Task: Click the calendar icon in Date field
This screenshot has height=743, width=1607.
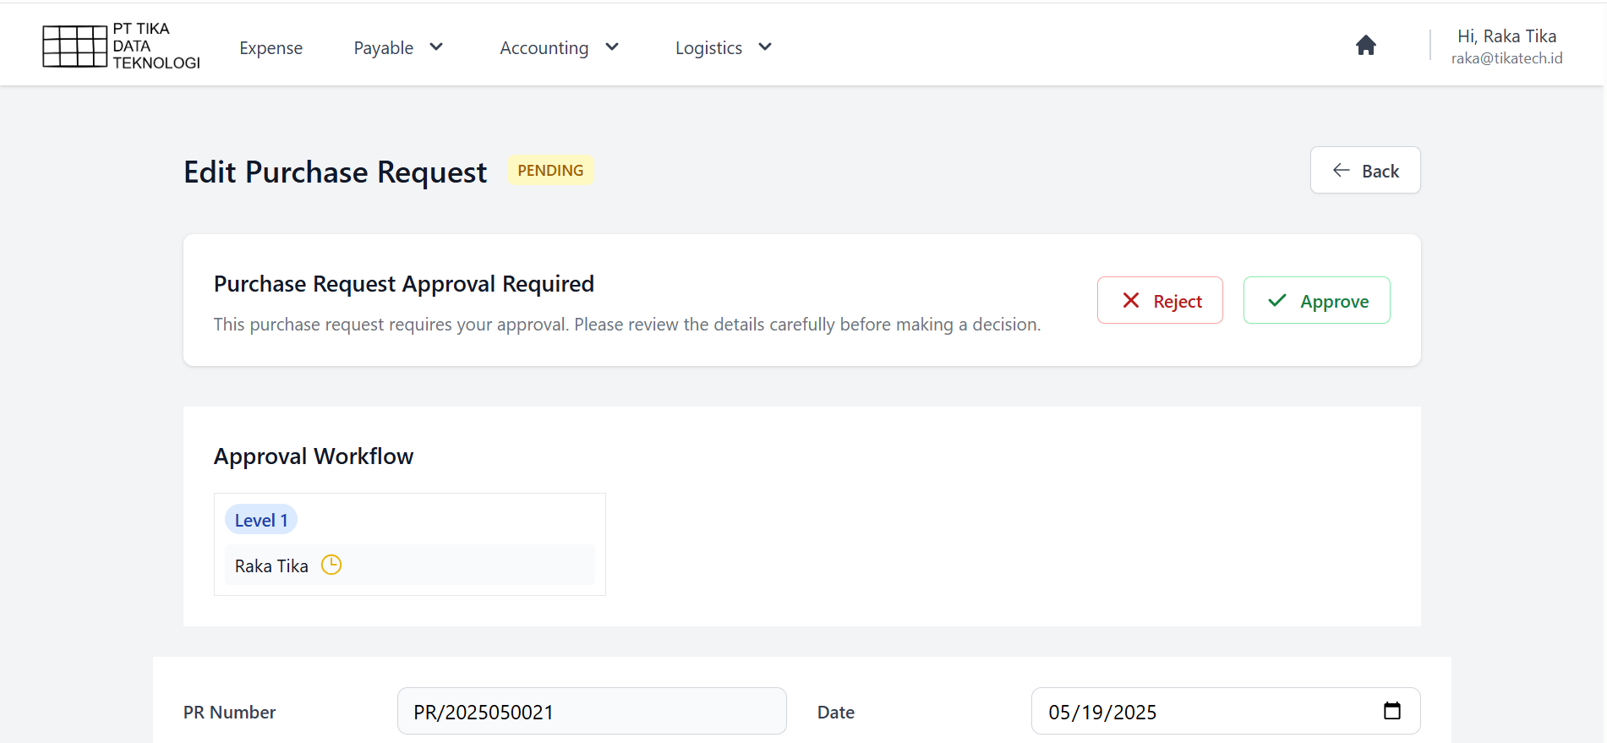Action: pos(1391,711)
